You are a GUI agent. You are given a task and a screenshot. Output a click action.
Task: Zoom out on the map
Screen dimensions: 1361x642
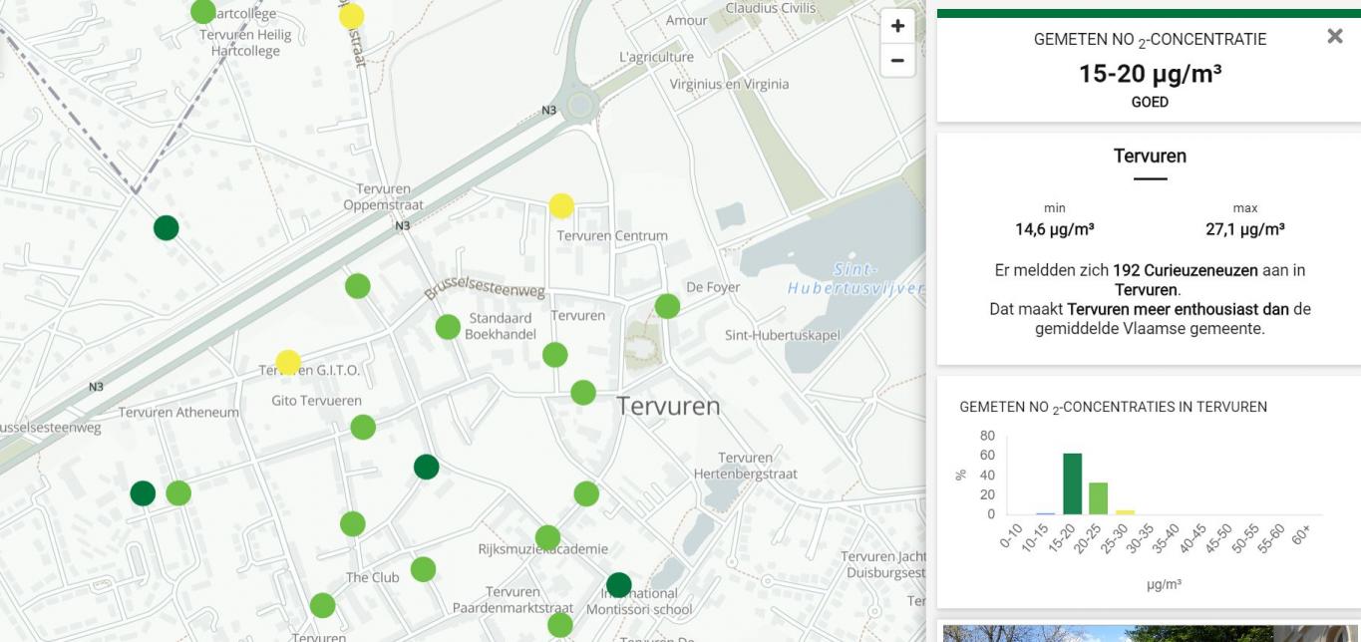click(x=897, y=61)
